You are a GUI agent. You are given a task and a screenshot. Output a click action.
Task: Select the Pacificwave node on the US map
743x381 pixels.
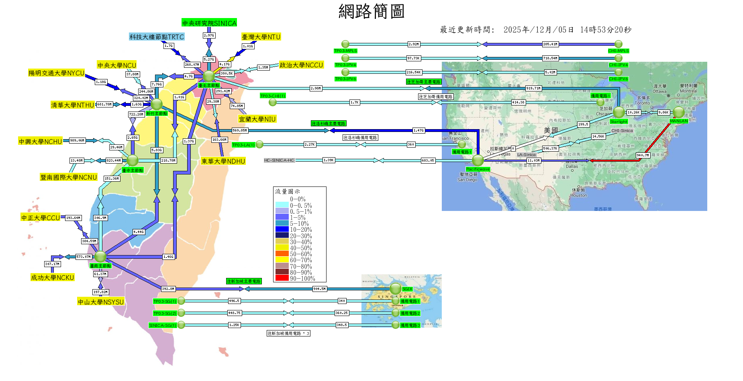[x=478, y=160]
